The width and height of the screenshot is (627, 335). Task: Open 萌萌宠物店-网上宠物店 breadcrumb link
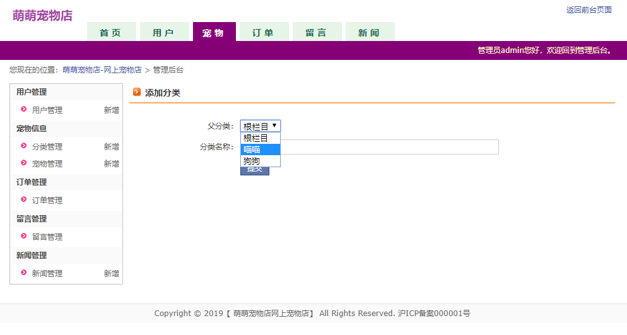pos(102,70)
